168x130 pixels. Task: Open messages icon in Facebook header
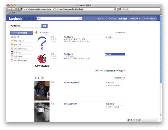[x=29, y=19]
